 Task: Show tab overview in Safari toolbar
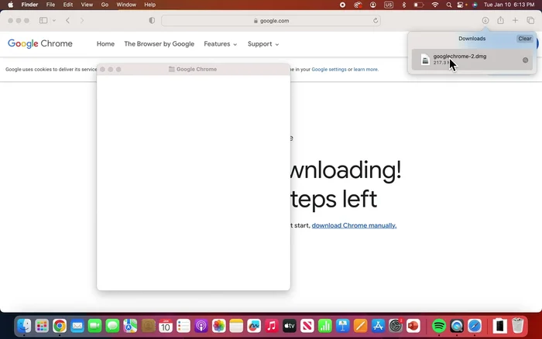pyautogui.click(x=530, y=20)
